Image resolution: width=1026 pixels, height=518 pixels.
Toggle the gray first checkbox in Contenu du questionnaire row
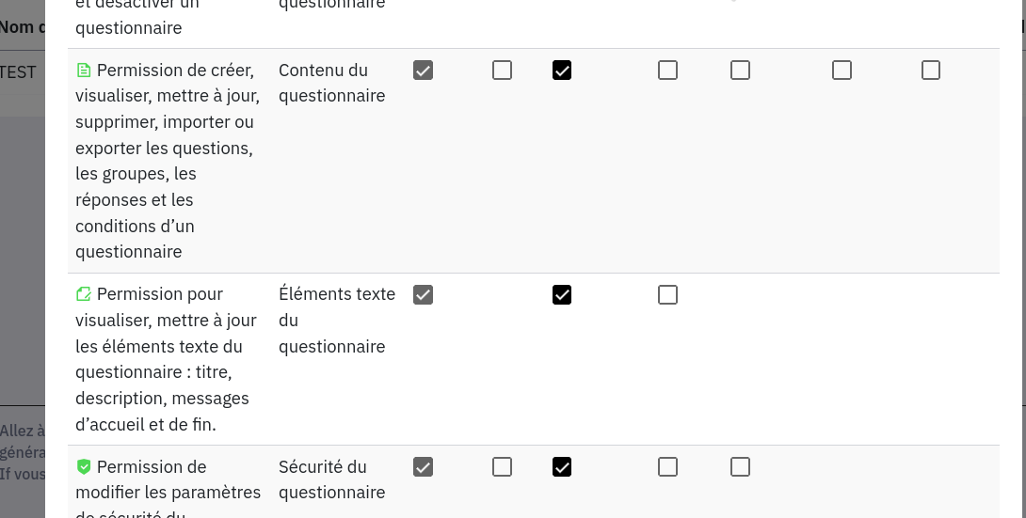pos(424,71)
